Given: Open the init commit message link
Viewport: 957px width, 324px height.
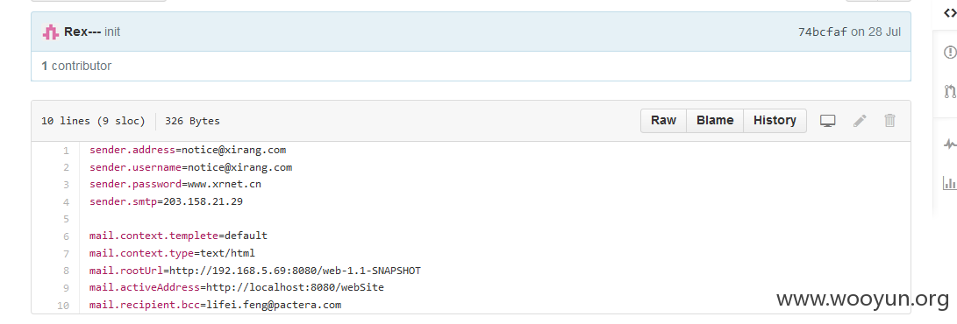Looking at the screenshot, I should (x=112, y=32).
